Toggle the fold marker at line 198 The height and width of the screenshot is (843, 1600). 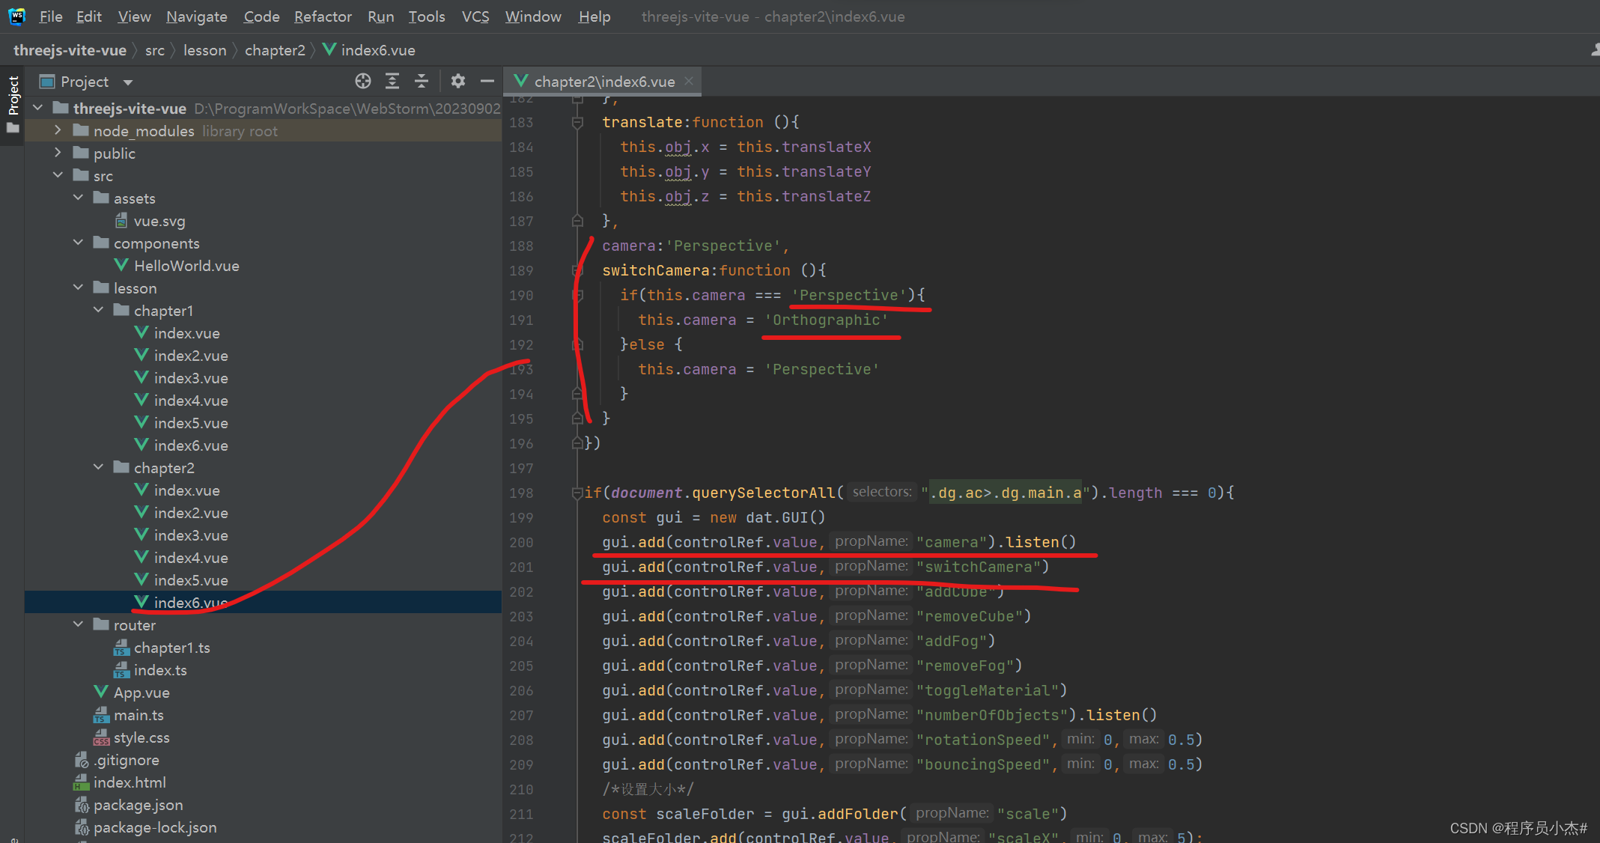click(577, 493)
